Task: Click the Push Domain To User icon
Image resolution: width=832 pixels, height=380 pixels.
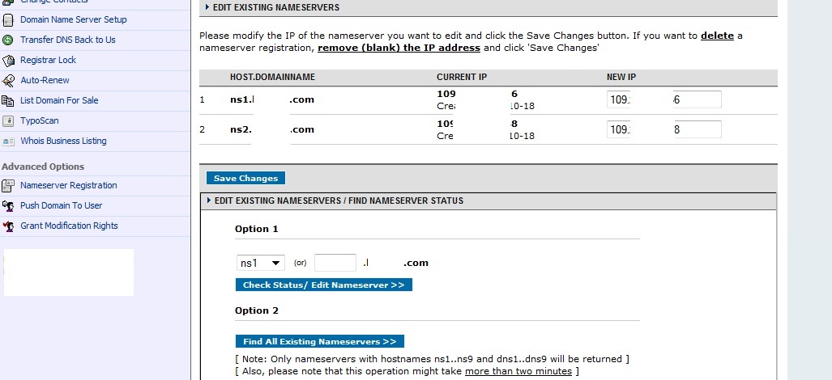Action: pos(8,206)
